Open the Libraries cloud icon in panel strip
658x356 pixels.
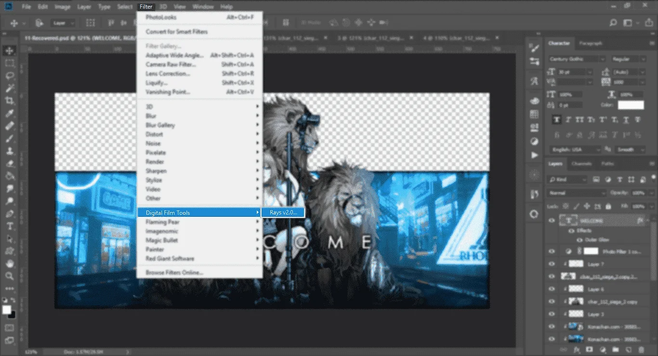pos(534,101)
